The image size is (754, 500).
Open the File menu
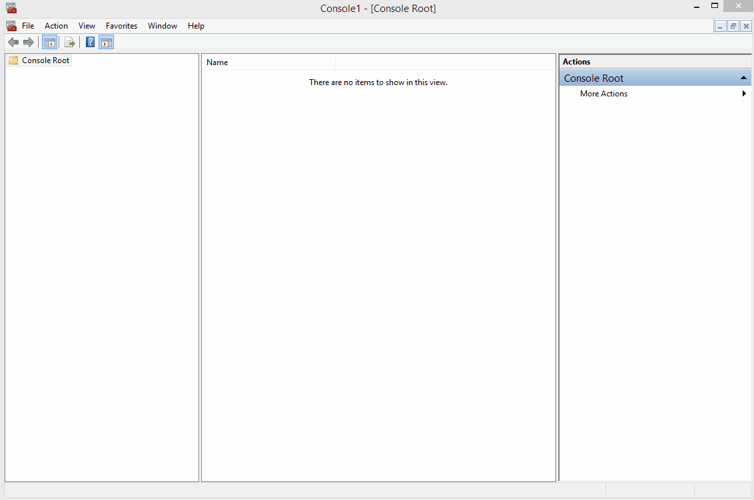pyautogui.click(x=28, y=26)
